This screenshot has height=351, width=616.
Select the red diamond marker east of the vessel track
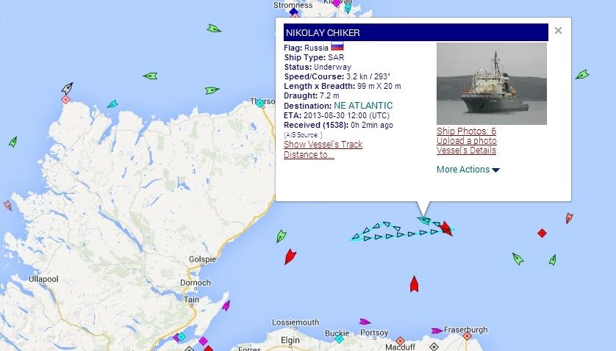pos(542,234)
